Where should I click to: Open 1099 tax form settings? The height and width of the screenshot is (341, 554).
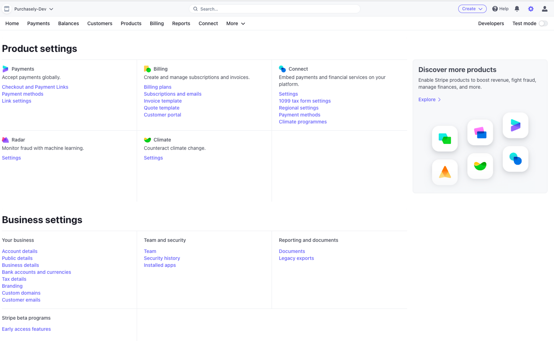(x=305, y=101)
